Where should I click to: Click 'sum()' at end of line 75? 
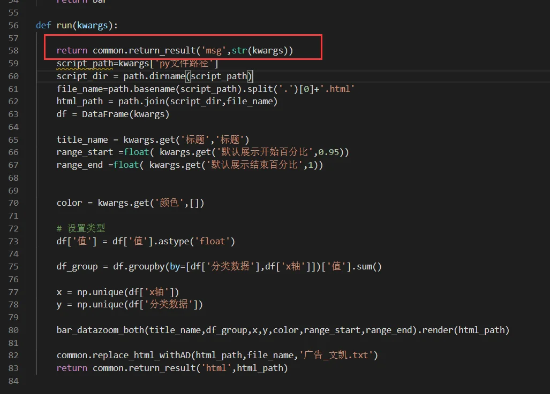tap(370, 267)
